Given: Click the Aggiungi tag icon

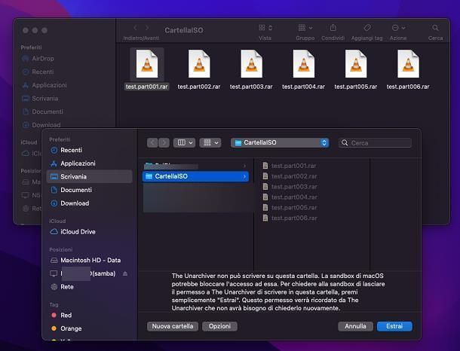Looking at the screenshot, I should coord(367,28).
